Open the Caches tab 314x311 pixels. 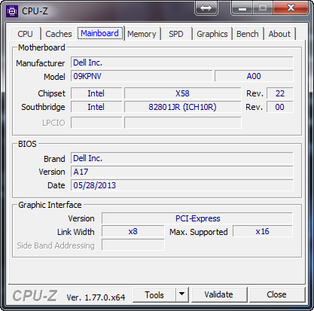pos(59,34)
